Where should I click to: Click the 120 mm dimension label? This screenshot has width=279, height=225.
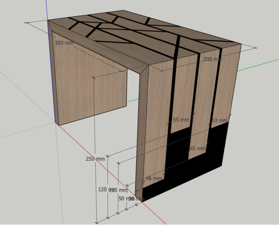(105, 190)
